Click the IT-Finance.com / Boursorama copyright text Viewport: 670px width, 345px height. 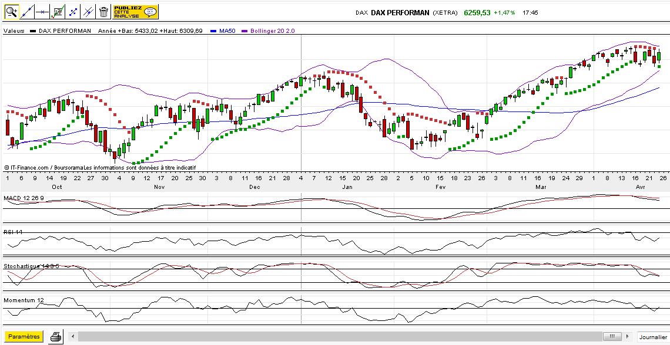coord(100,168)
